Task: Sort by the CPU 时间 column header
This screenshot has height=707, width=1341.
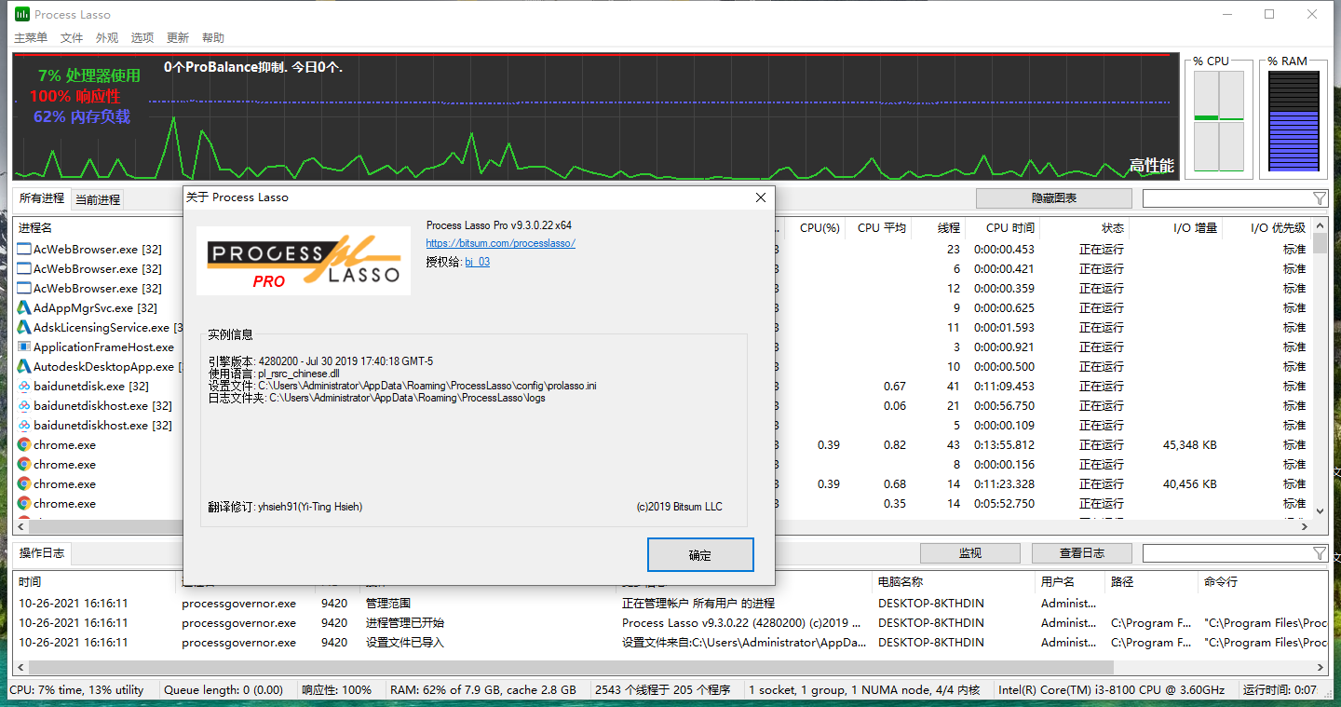Action: (x=1002, y=227)
